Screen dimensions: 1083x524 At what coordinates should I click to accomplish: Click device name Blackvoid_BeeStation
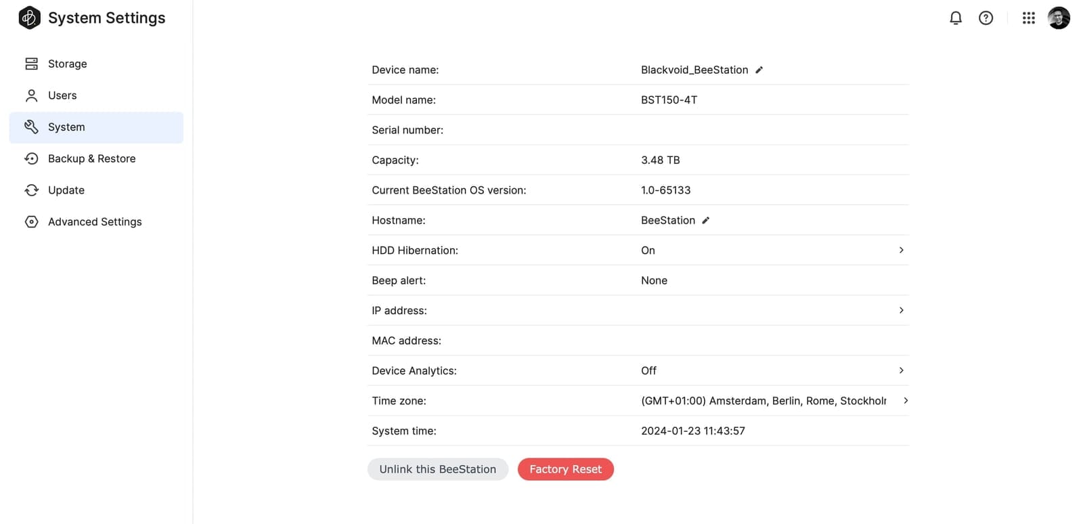click(x=694, y=70)
